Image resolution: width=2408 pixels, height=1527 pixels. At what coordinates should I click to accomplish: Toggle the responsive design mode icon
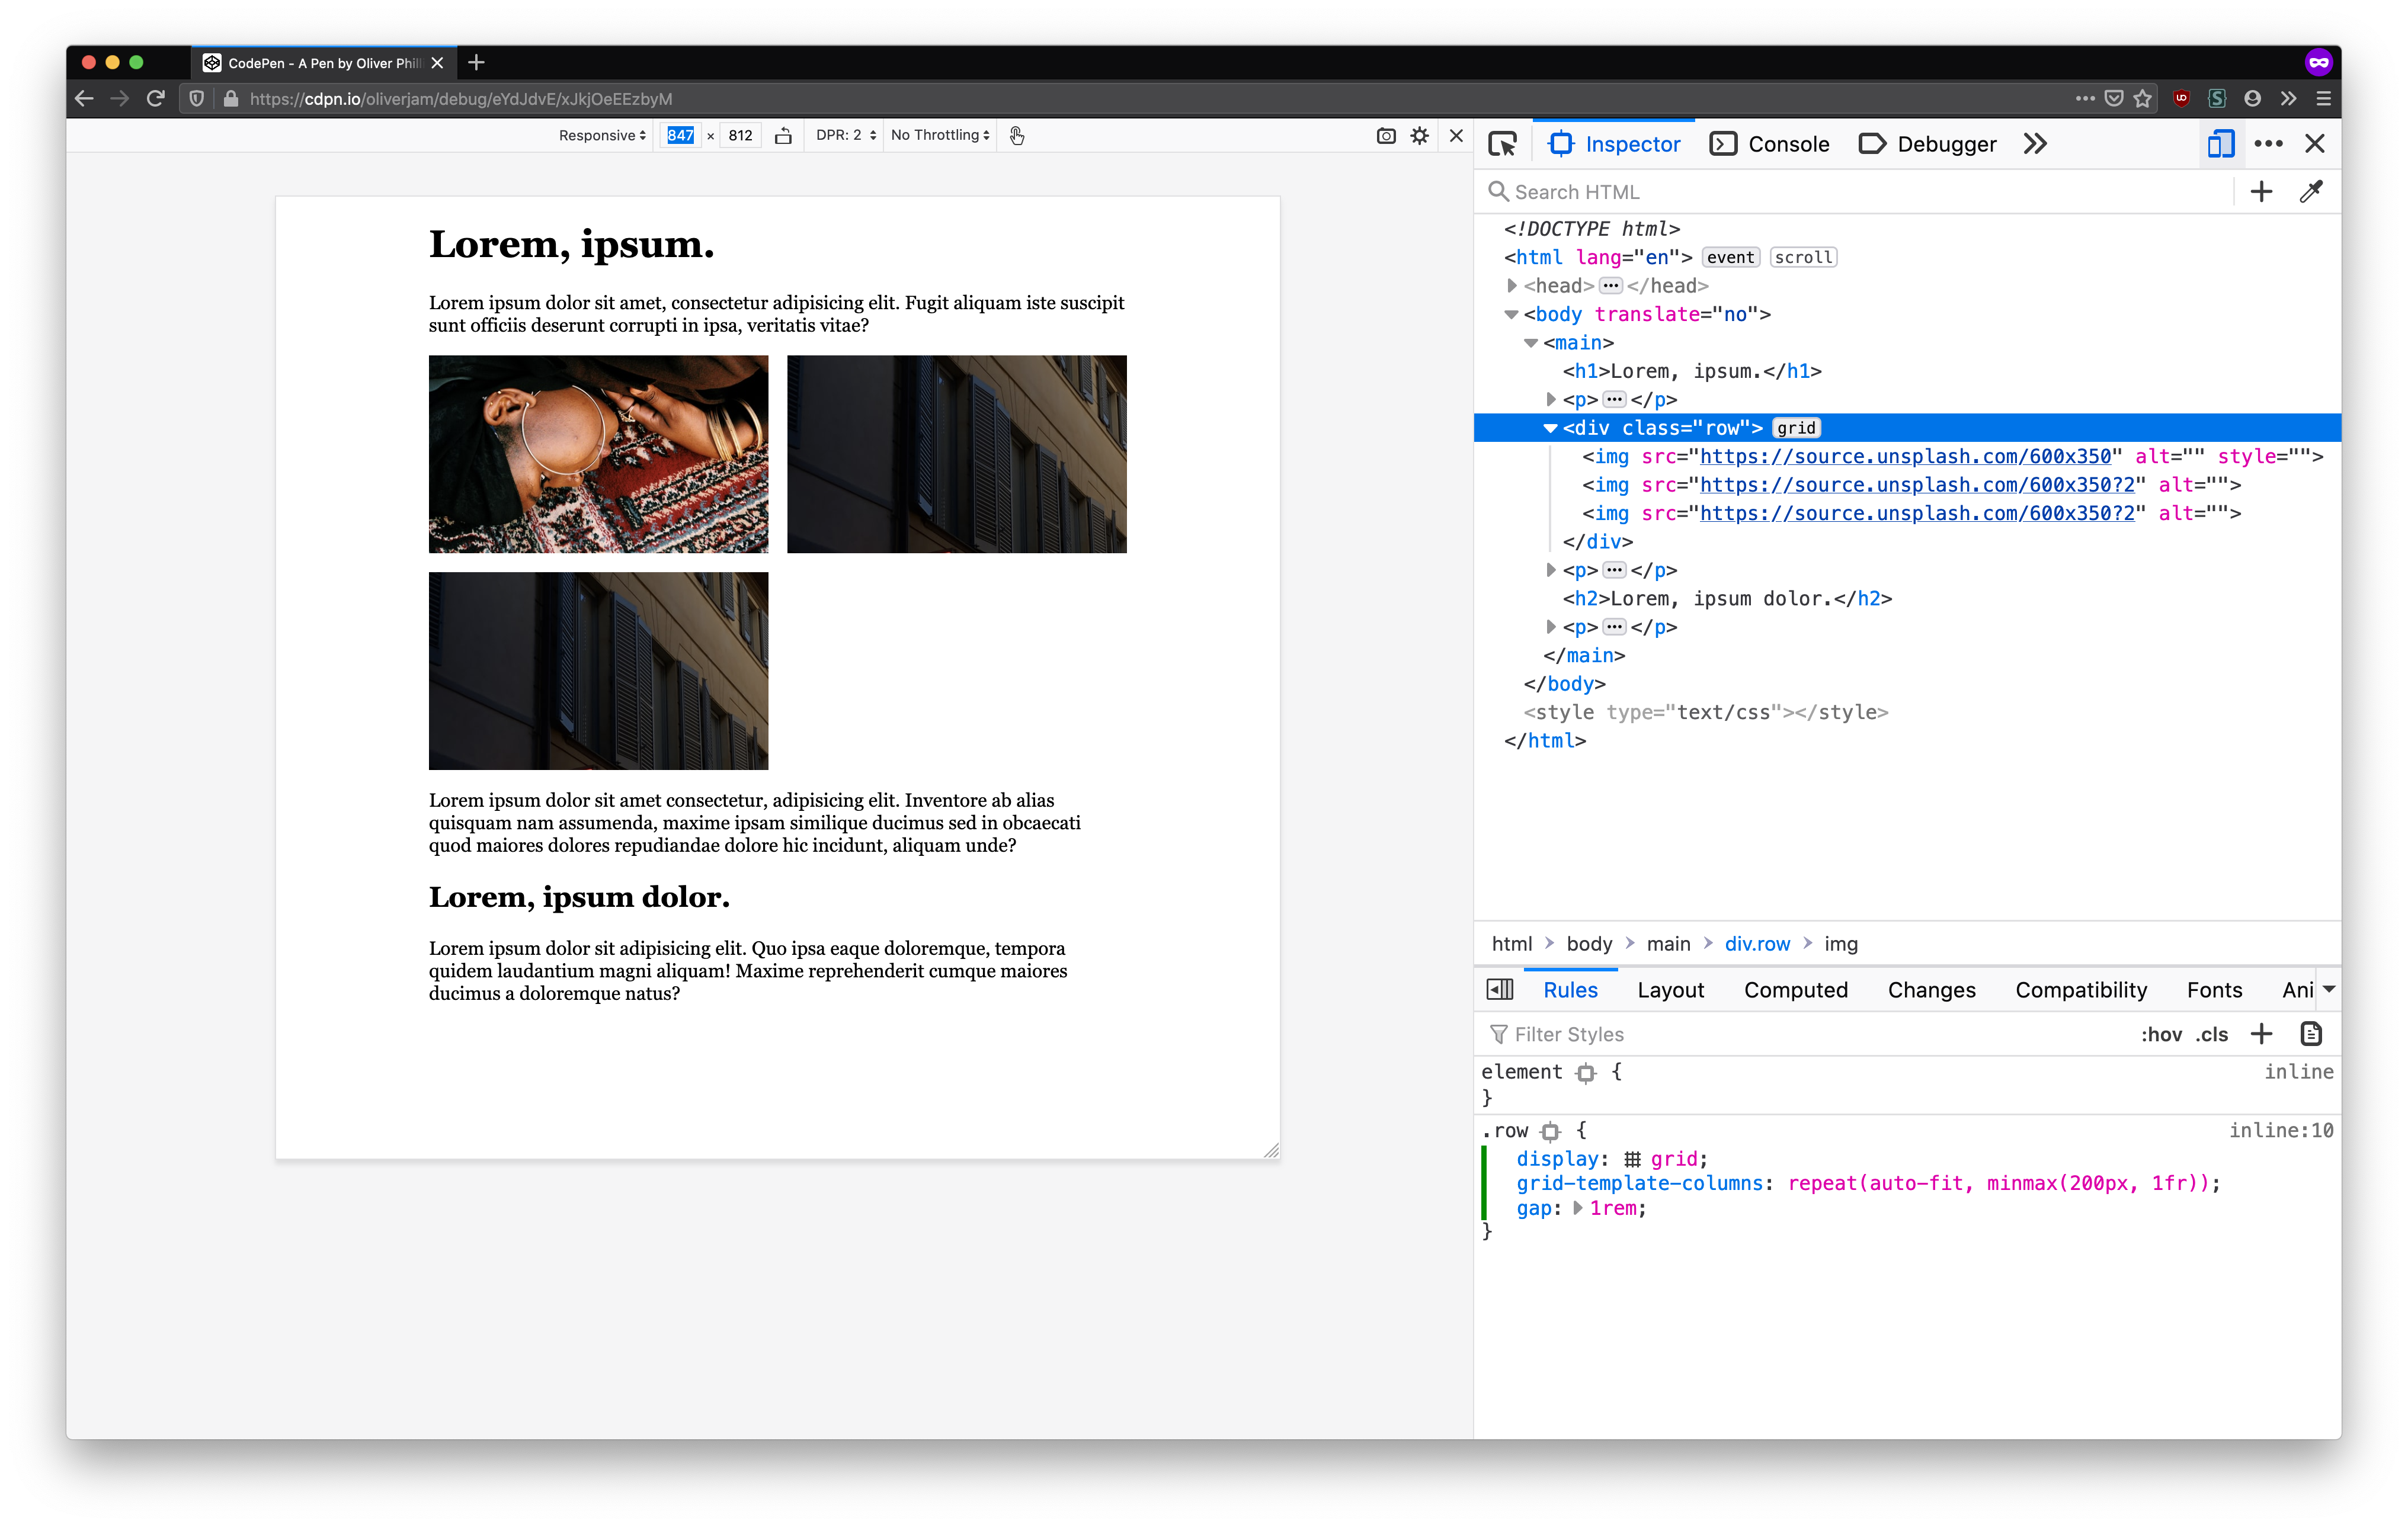coord(2220,144)
